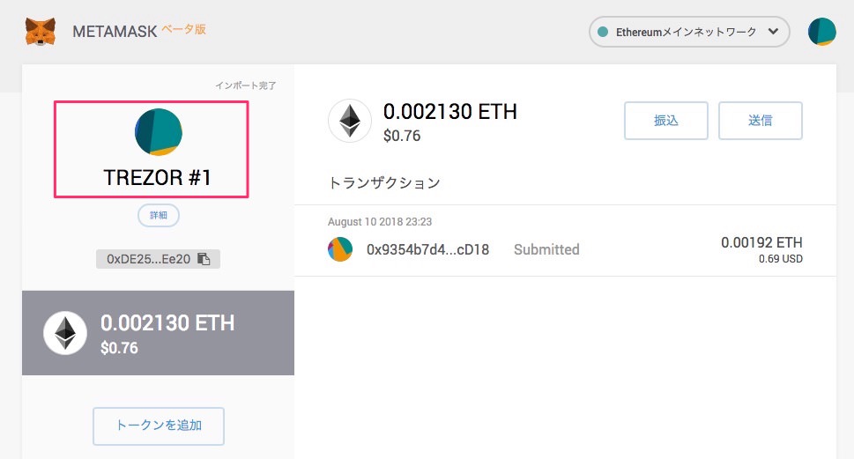Click the green network status dot
This screenshot has width=854, height=459.
click(x=603, y=32)
